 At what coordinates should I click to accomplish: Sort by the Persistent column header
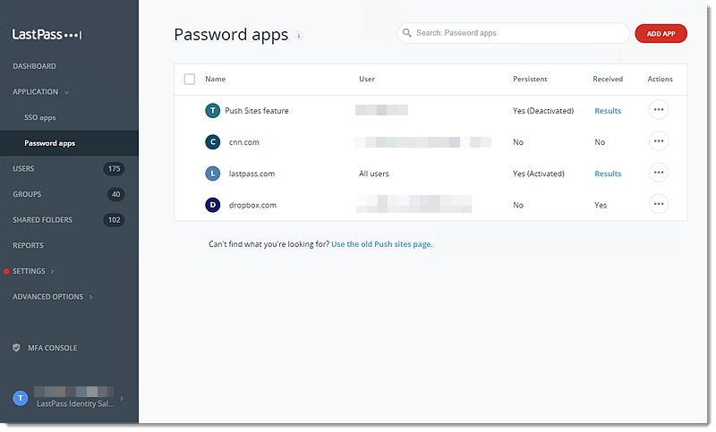pos(530,79)
